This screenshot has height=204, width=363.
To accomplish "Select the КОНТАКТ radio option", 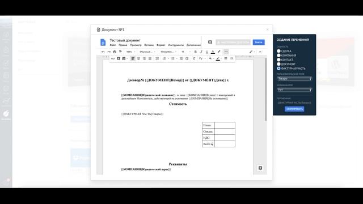I will [278, 59].
